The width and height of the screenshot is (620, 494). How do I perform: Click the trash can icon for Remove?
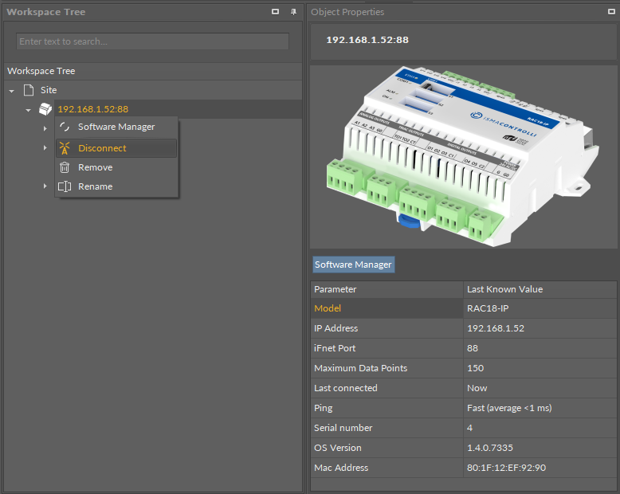click(x=65, y=167)
